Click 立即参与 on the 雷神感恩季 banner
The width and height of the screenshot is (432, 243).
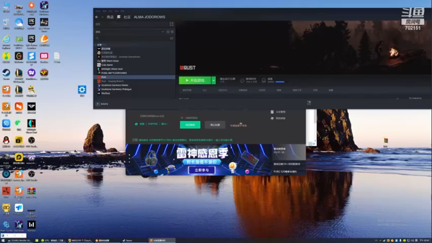click(201, 170)
